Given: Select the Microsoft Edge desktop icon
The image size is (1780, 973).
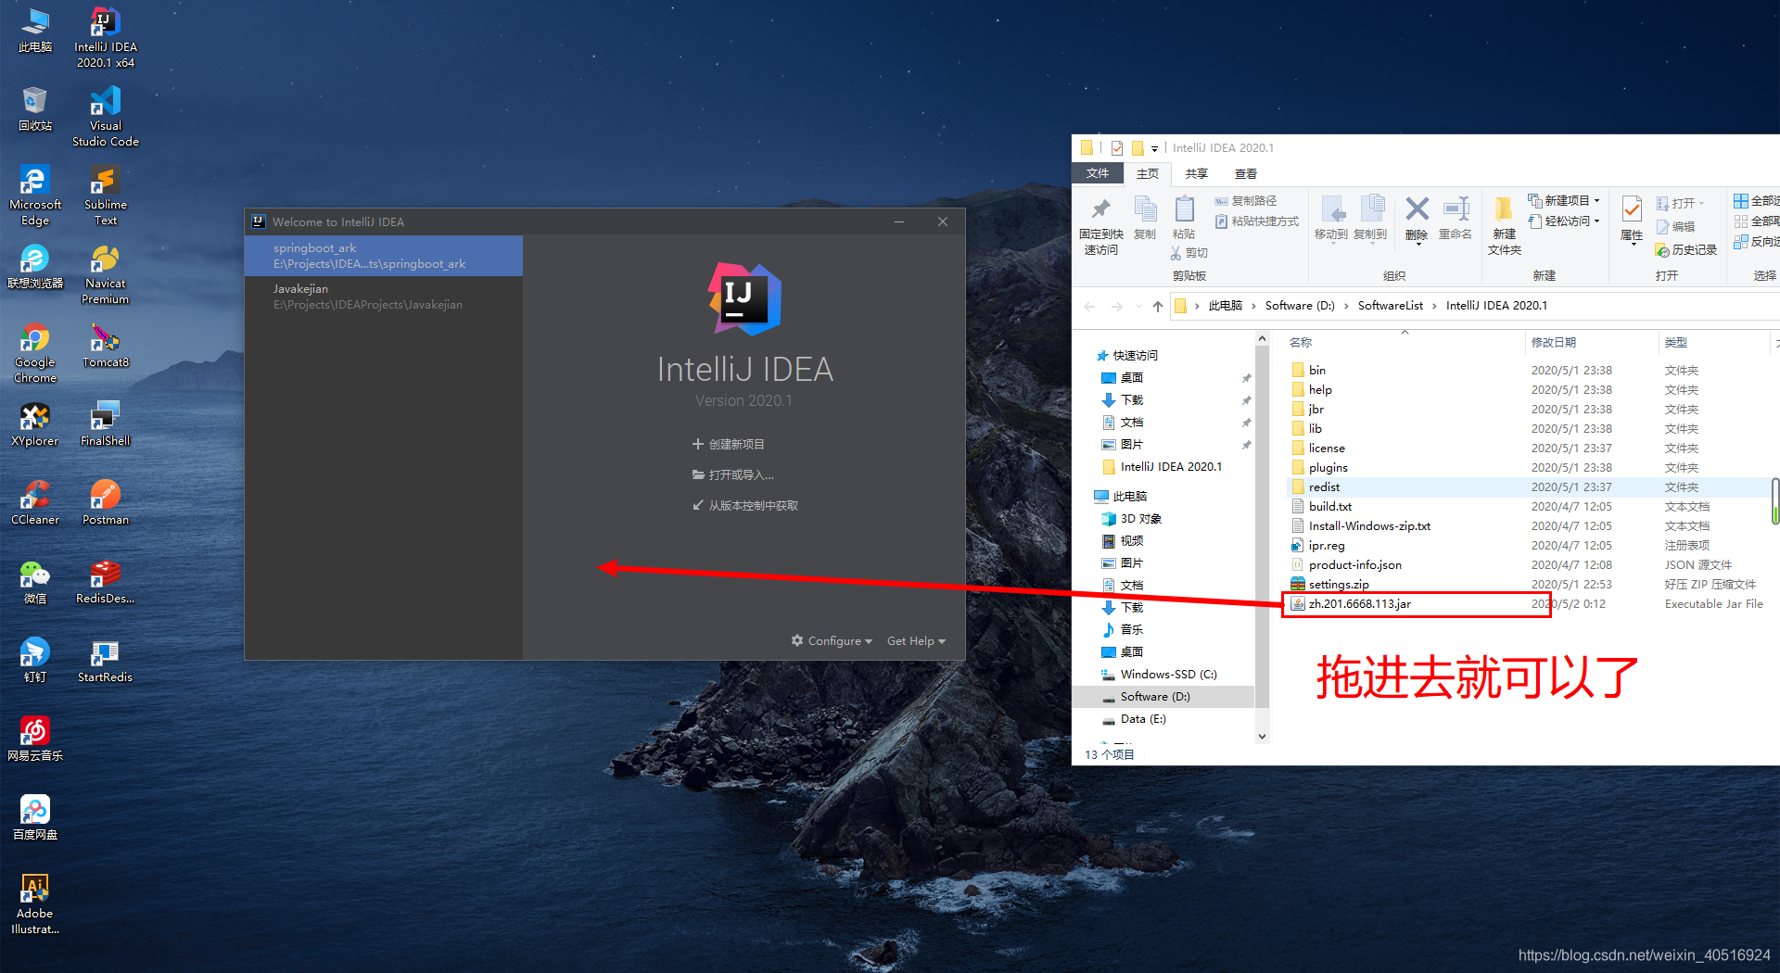Looking at the screenshot, I should click(35, 195).
